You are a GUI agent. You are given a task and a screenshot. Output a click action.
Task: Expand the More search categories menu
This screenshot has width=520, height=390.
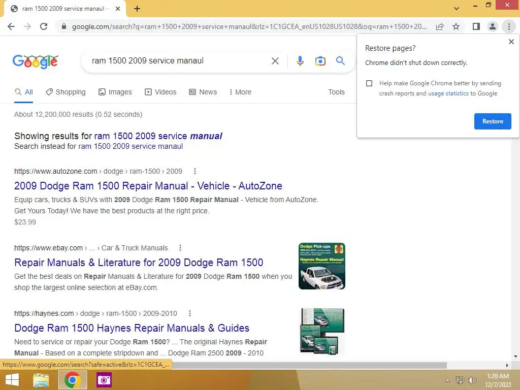click(x=240, y=92)
